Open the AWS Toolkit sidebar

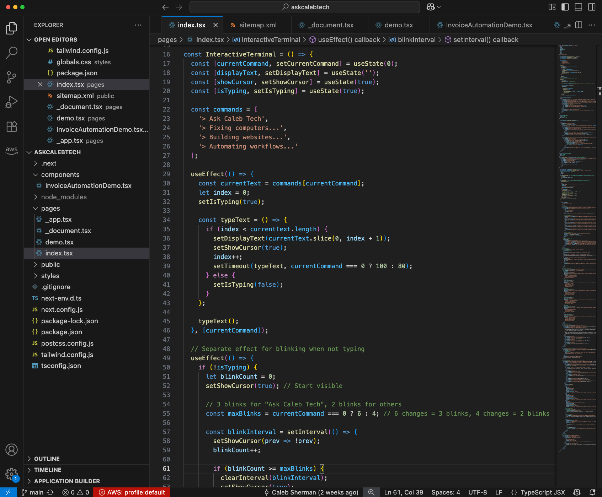(x=12, y=151)
